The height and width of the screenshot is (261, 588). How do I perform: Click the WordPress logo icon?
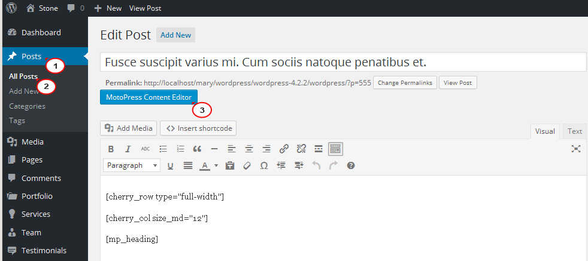coord(11,8)
